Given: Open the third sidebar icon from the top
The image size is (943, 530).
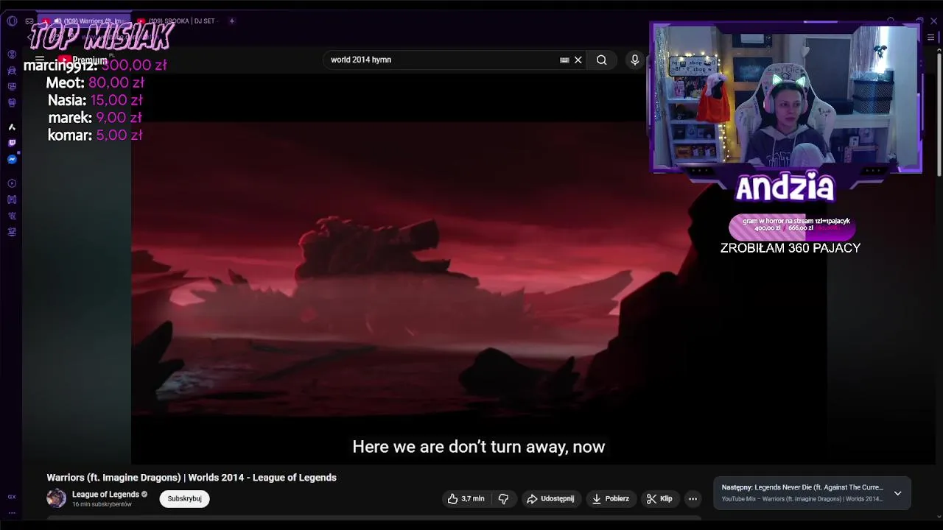Looking at the screenshot, I should [12, 87].
